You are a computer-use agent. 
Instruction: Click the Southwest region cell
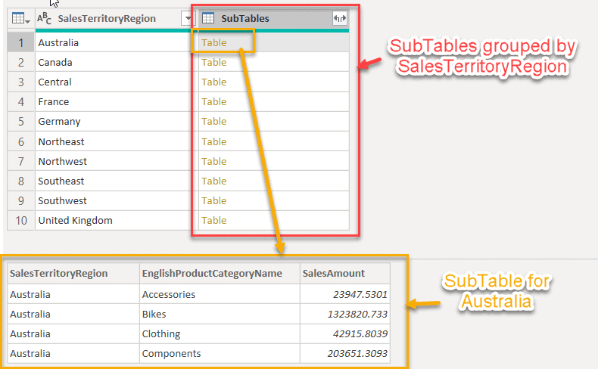click(62, 201)
